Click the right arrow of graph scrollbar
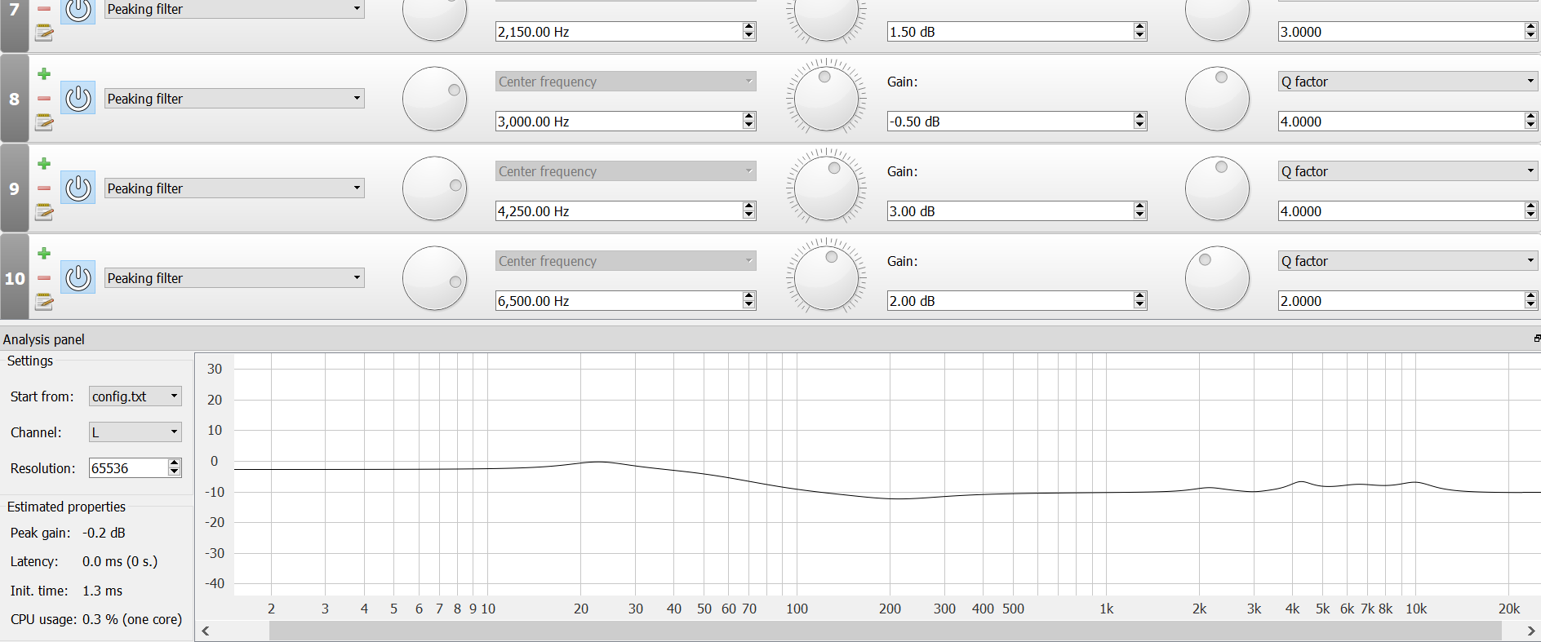Viewport: 1541px width, 642px height. [1531, 631]
